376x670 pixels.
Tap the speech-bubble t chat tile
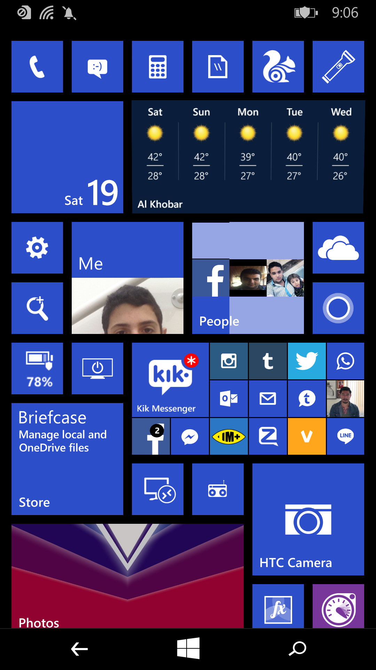[x=307, y=399]
